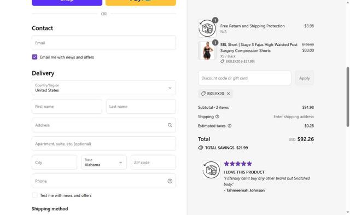
Task: Click the help icon in Phone field
Action: click(x=170, y=181)
